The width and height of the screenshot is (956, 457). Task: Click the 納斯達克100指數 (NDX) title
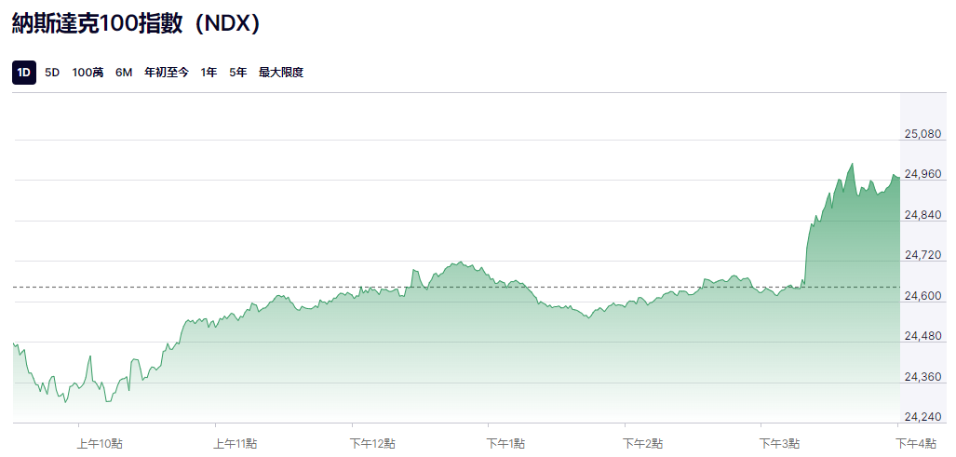click(x=136, y=23)
